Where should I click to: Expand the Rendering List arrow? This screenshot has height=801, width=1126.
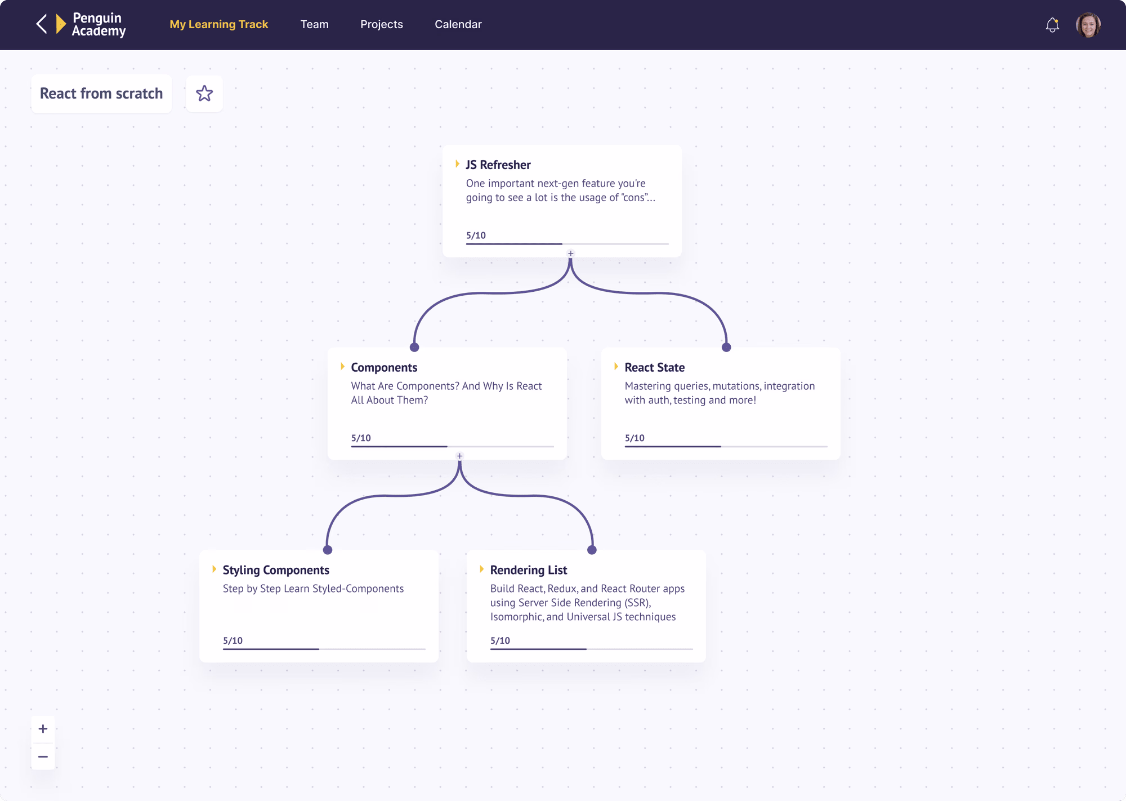[x=481, y=569]
